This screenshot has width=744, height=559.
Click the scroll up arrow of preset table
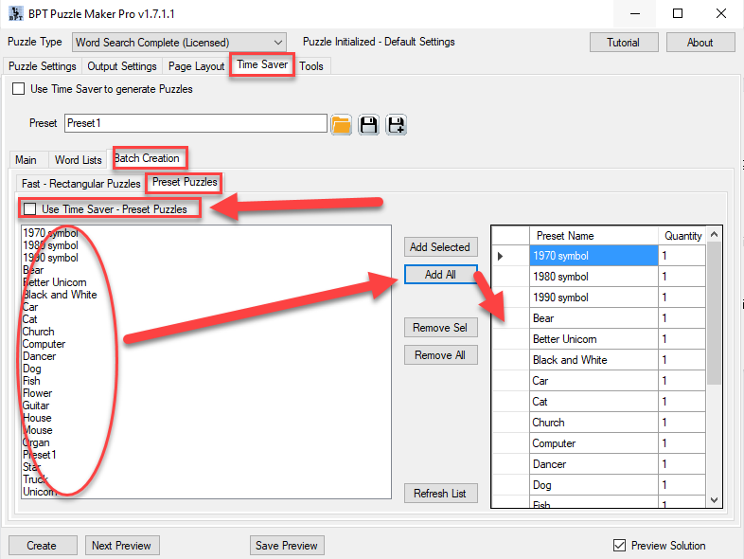coord(715,233)
